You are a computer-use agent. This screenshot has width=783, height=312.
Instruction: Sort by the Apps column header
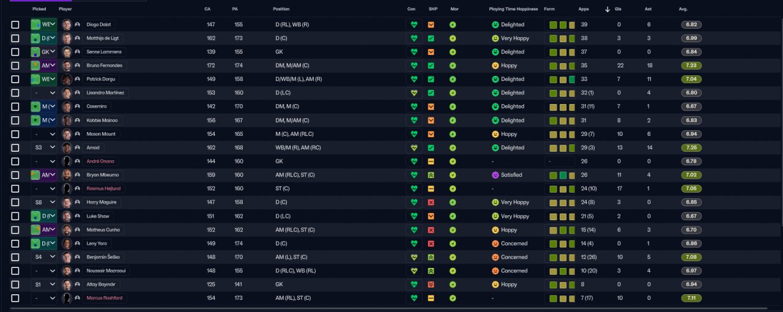[x=584, y=9]
